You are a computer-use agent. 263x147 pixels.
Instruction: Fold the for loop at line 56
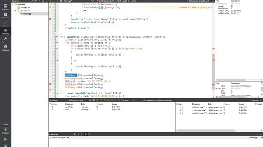coord(57,43)
